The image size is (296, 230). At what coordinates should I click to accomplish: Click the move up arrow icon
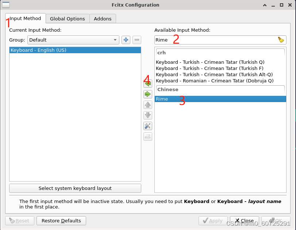pos(147,105)
